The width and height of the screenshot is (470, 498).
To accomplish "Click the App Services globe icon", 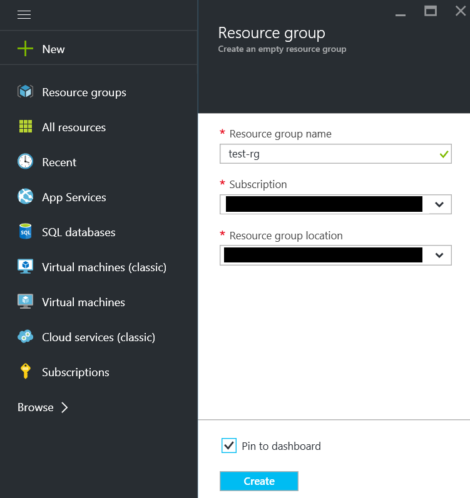I will tap(26, 196).
